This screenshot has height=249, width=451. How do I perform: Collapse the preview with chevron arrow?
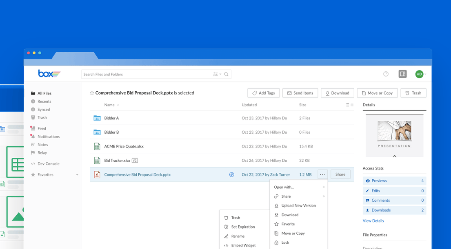click(x=395, y=156)
